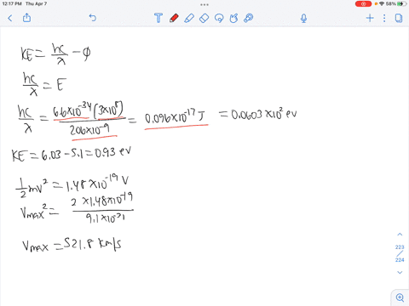This screenshot has height=306, width=409.
Task: Jump to previous page with up chevron
Action: coord(400,235)
